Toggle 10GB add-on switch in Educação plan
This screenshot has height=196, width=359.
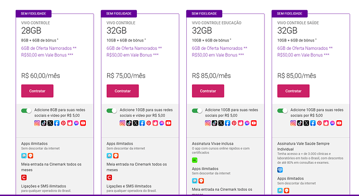(197, 111)
